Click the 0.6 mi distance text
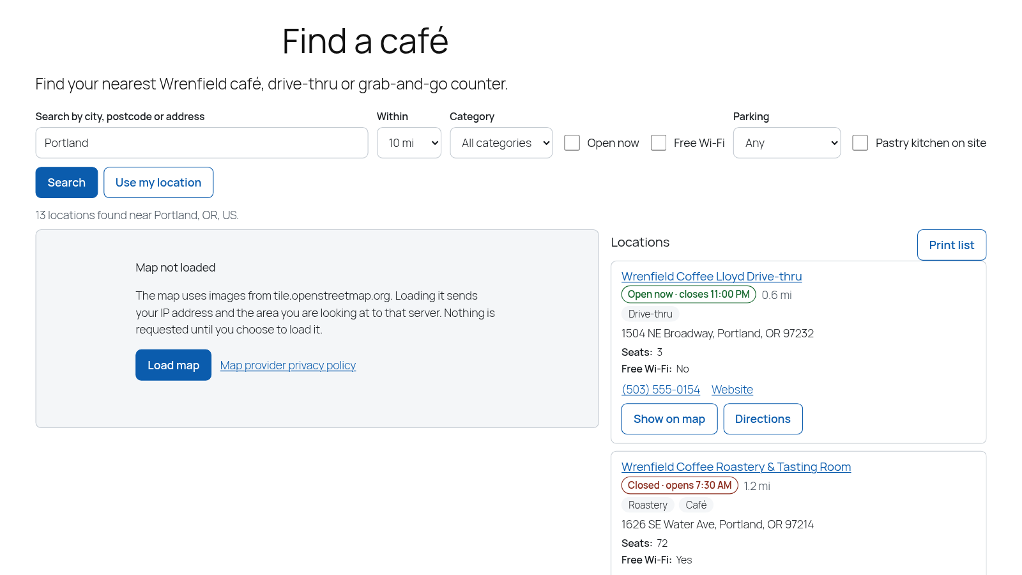 [777, 295]
